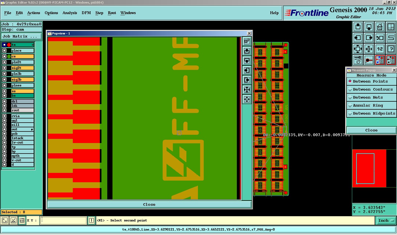Image resolution: width=397 pixels, height=235 pixels.
Task: Open the Actions menu
Action: point(34,13)
